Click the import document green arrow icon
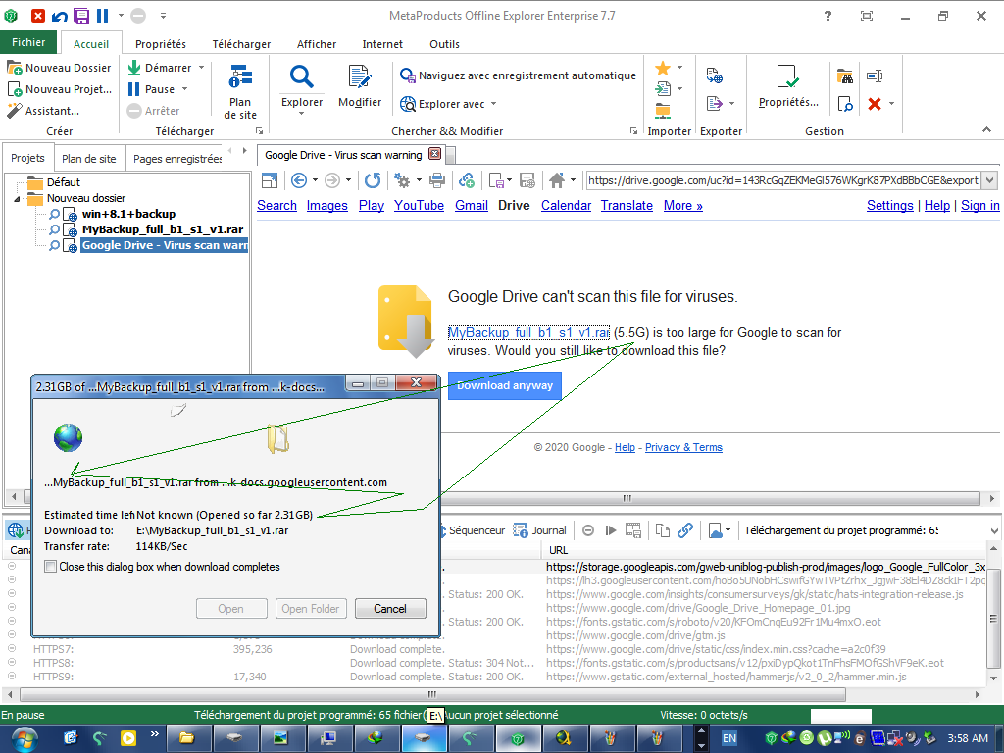This screenshot has width=1004, height=753. point(663,89)
